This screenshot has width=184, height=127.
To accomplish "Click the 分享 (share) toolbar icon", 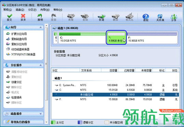I will (174, 17).
